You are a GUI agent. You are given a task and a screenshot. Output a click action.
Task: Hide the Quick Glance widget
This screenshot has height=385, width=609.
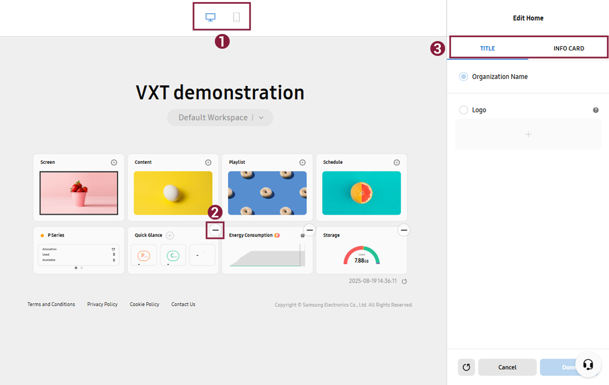(215, 230)
